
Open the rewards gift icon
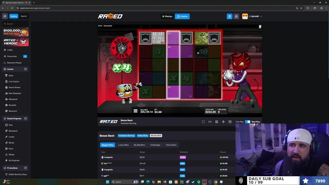click(x=230, y=16)
